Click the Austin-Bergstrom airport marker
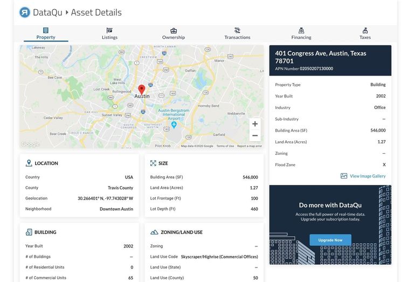The width and height of the screenshot is (414, 282). 174,125
